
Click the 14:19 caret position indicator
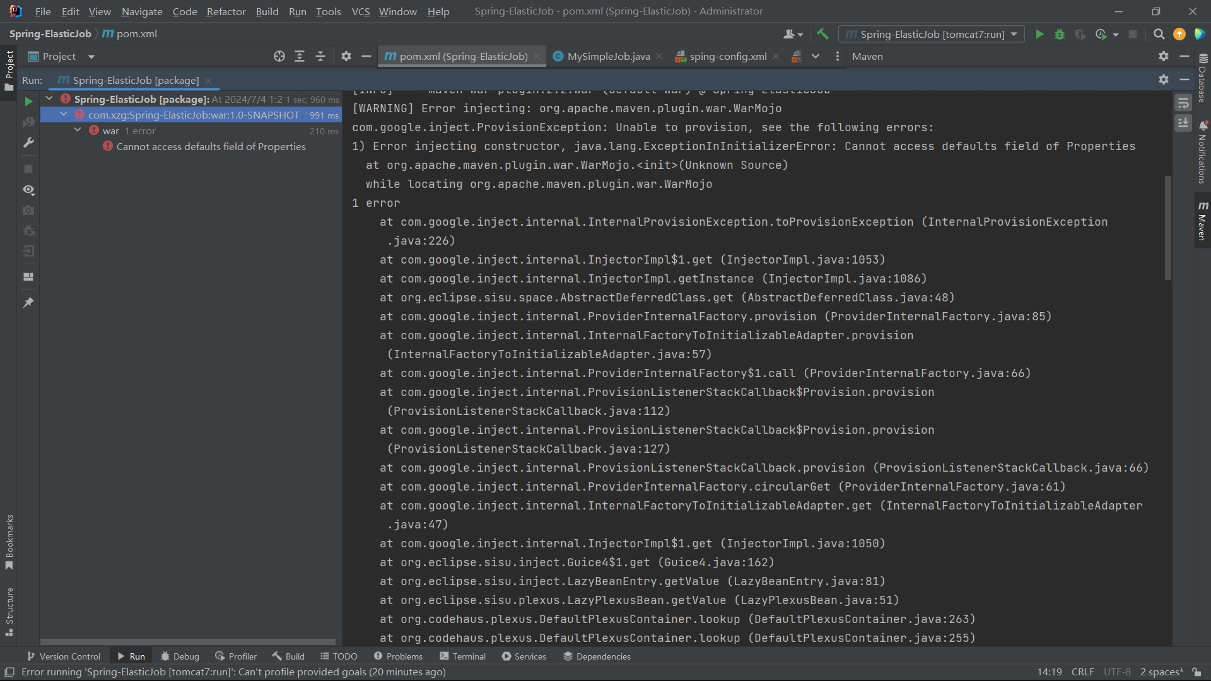1050,672
